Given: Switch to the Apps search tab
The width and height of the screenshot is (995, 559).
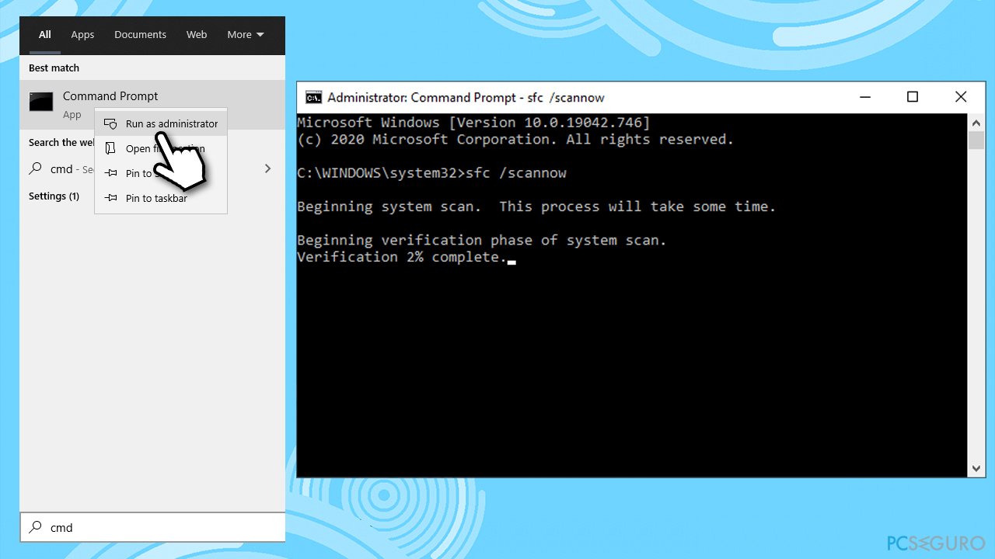Looking at the screenshot, I should point(82,35).
